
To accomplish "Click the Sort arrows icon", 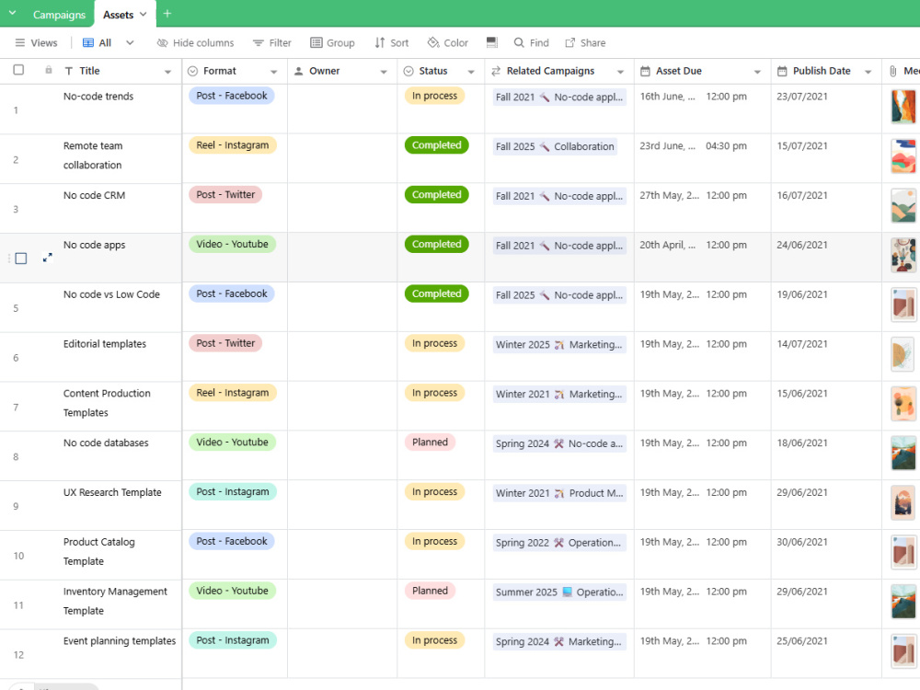I will (x=380, y=43).
